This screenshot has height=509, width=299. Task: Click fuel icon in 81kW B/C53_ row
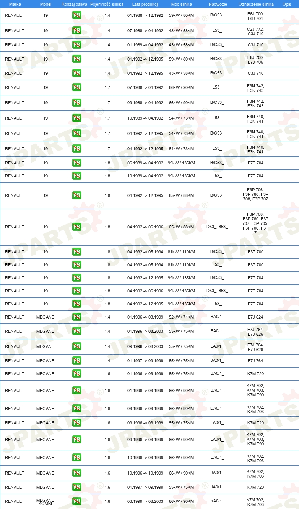click(x=76, y=252)
